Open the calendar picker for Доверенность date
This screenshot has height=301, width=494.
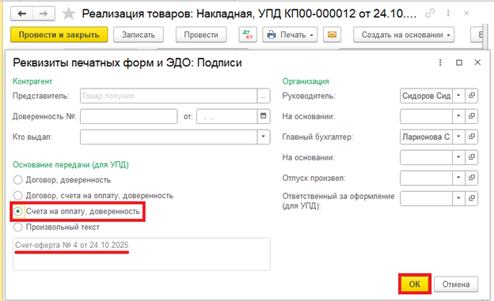264,116
